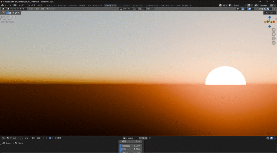The width and height of the screenshot is (277, 153).
Task: Adjust the ちり slider
Action: point(131,149)
